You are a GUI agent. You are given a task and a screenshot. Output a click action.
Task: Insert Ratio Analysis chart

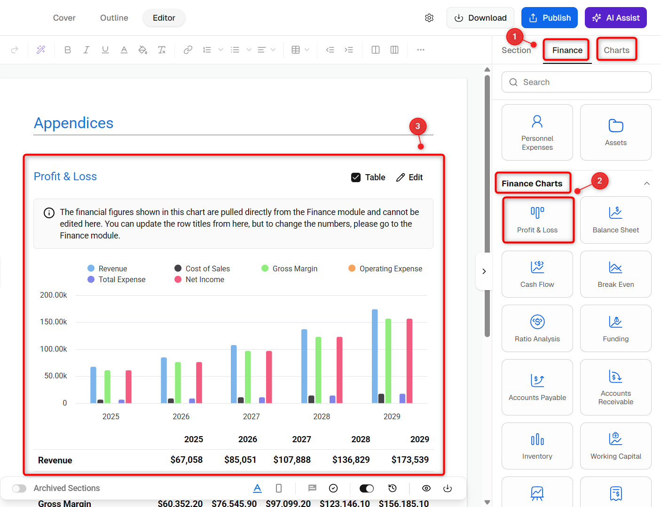click(537, 329)
